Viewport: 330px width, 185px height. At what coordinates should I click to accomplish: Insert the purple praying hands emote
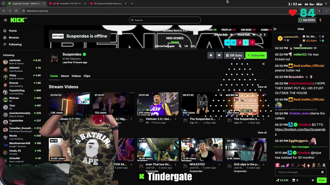[287, 165]
